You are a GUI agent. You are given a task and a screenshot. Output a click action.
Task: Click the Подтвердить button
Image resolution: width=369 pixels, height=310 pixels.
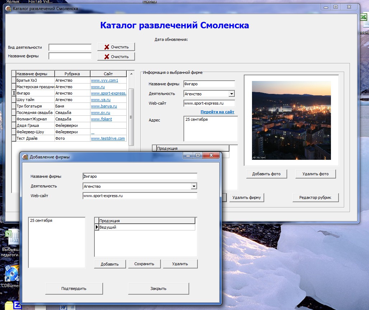click(74, 288)
